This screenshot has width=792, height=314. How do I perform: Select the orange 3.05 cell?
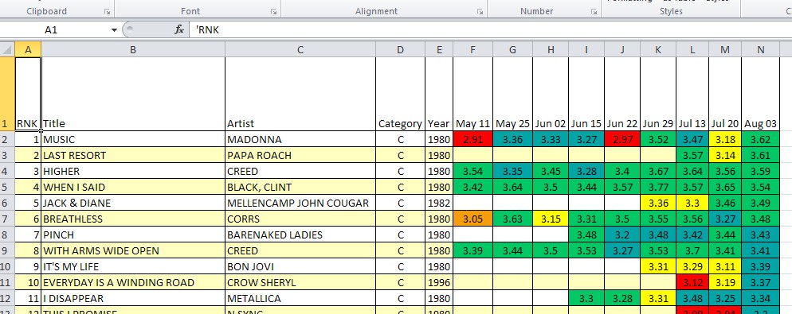point(472,219)
